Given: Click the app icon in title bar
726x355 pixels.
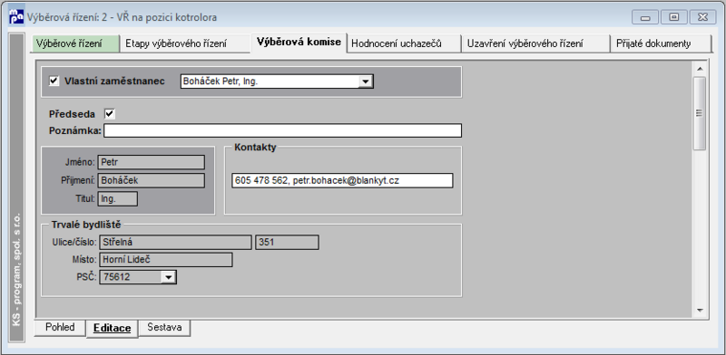Looking at the screenshot, I should [16, 17].
